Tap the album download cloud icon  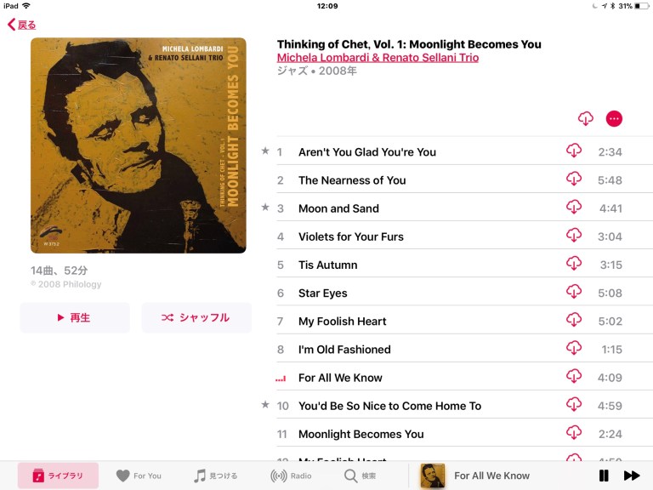coord(586,119)
